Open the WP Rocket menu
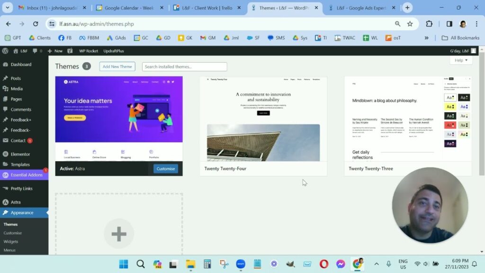 click(89, 51)
